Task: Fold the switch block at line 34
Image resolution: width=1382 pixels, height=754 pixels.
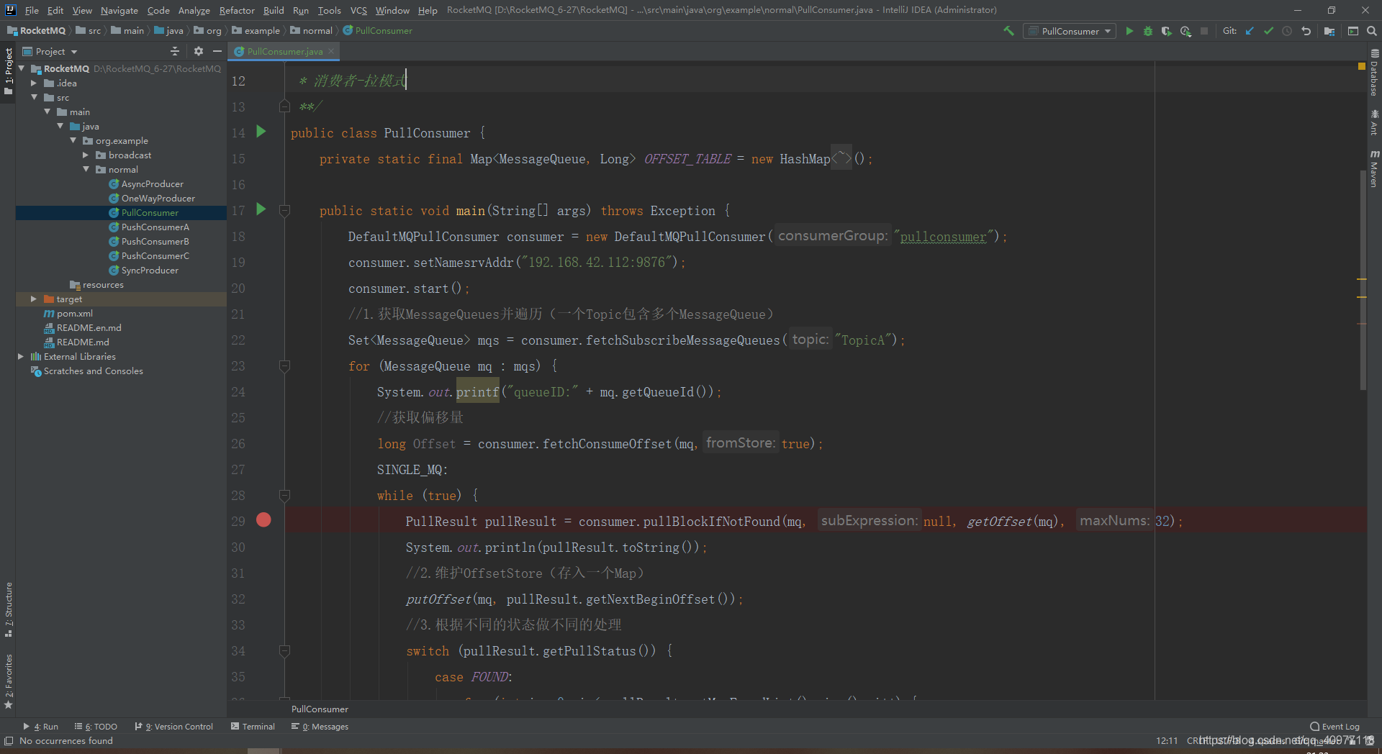Action: (x=284, y=651)
